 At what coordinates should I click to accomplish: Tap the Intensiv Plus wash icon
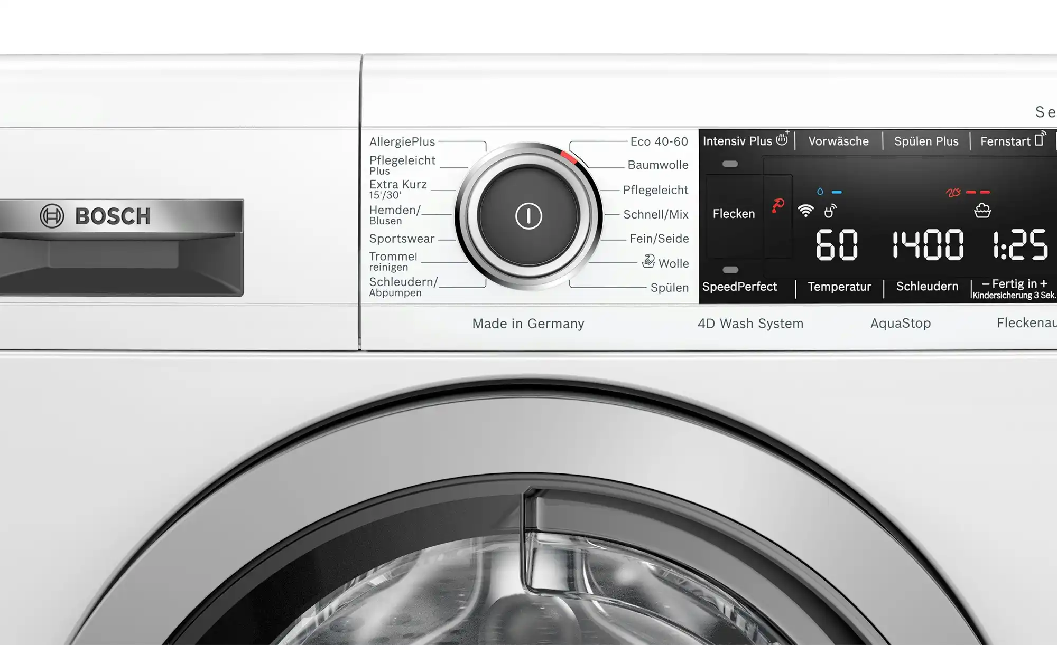click(783, 138)
